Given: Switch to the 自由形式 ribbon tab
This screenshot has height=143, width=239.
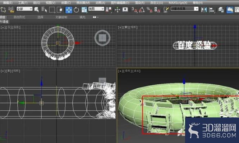Looking at the screenshot, I should pyautogui.click(x=19, y=17).
